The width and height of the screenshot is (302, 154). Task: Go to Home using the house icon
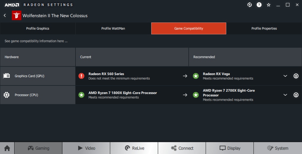point(7,148)
